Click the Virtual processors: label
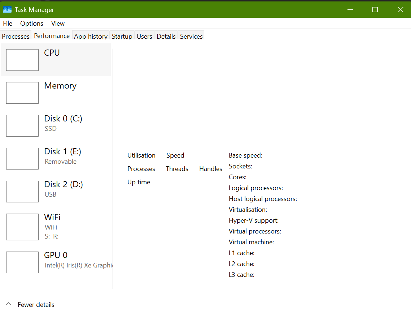The height and width of the screenshot is (313, 411). (255, 231)
